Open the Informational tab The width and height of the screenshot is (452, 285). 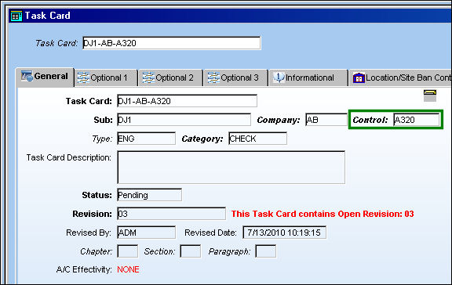coord(308,78)
